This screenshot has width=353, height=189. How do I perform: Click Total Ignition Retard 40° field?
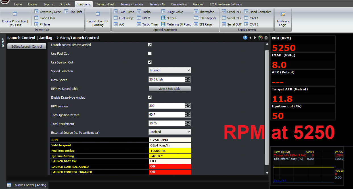coord(167,115)
